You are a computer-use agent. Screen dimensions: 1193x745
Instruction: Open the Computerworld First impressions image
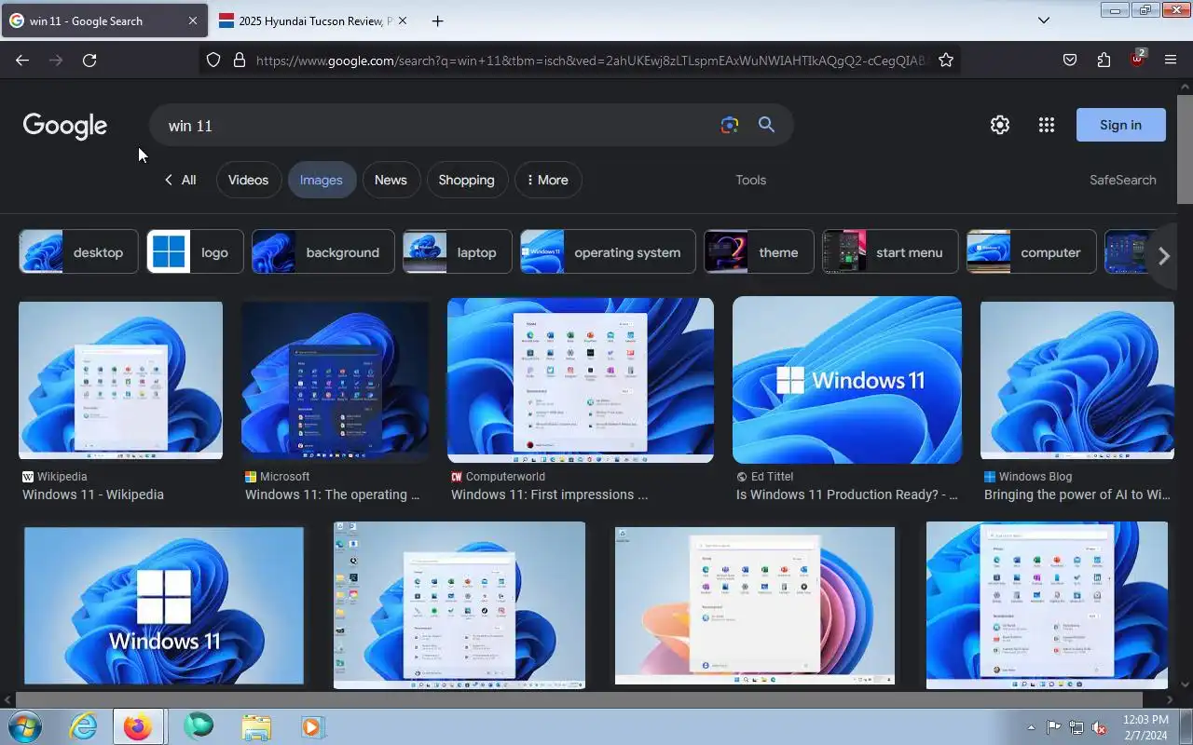(581, 380)
